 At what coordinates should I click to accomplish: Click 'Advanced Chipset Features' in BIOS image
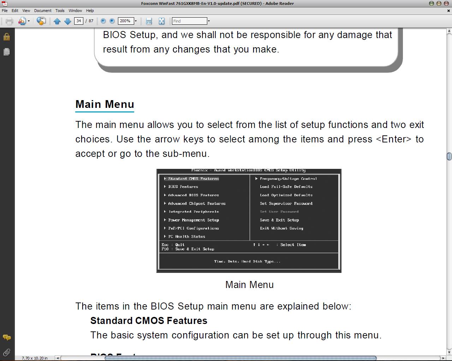pos(197,203)
